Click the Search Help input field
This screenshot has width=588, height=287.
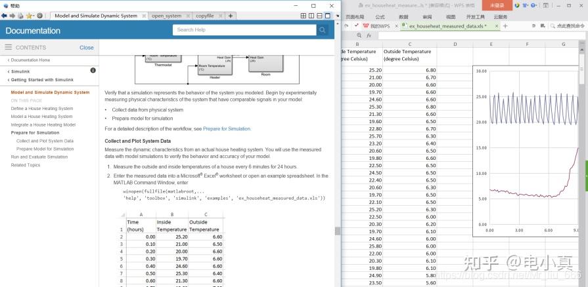click(244, 30)
